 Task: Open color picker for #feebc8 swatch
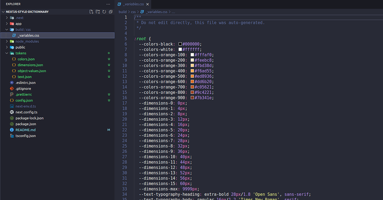[x=192, y=60]
